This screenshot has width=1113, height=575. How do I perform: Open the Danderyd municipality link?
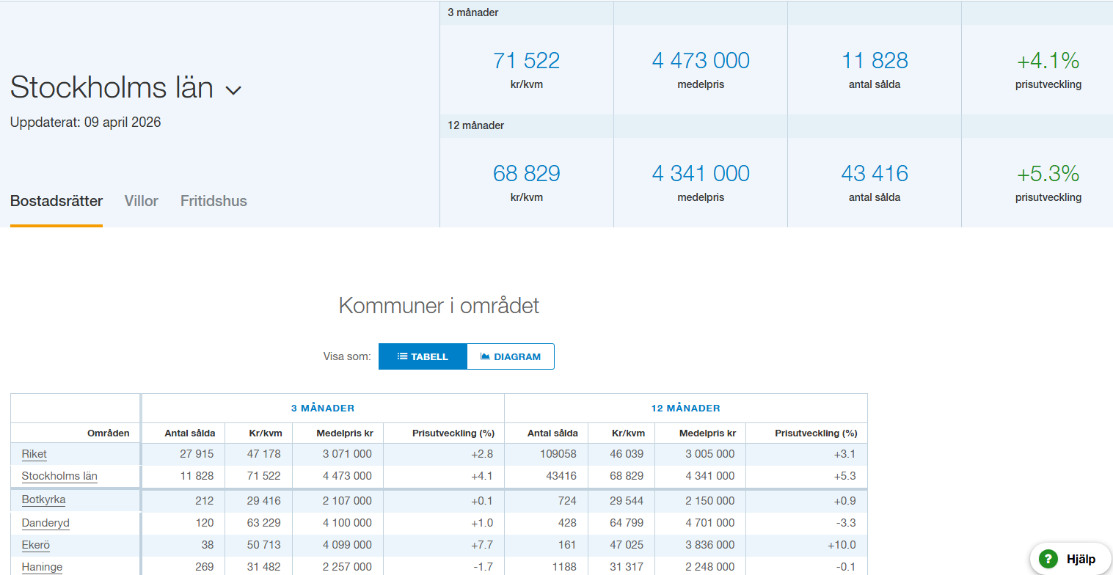point(45,523)
